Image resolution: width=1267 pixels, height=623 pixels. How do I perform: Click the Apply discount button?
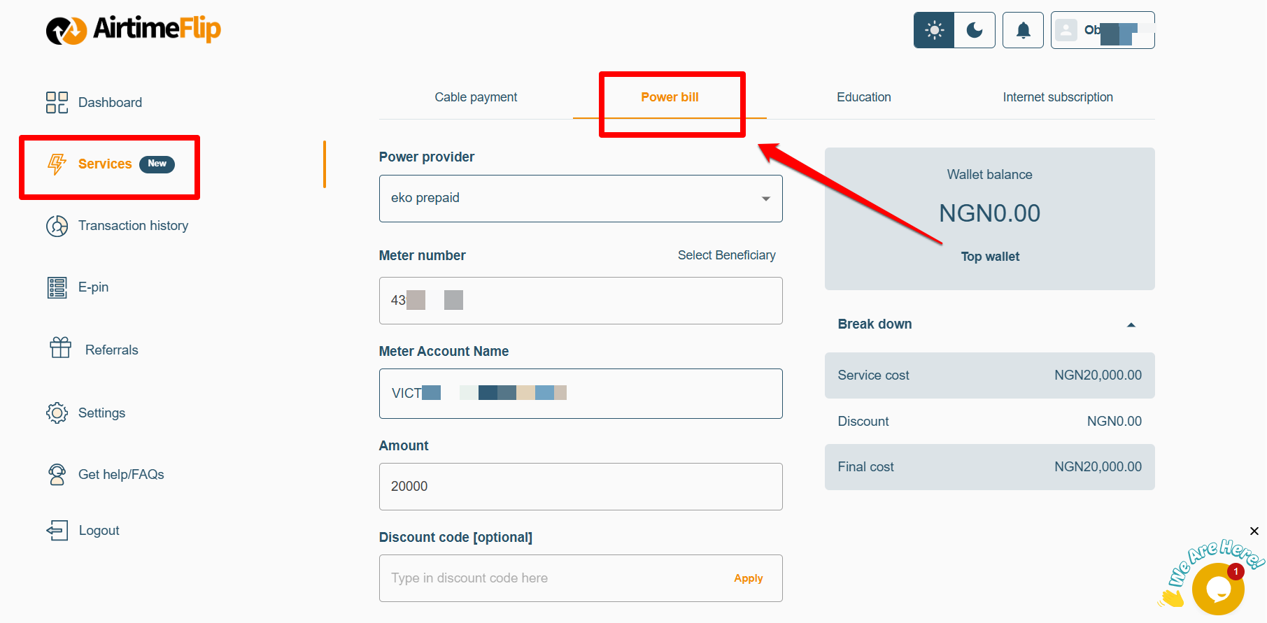click(748, 578)
